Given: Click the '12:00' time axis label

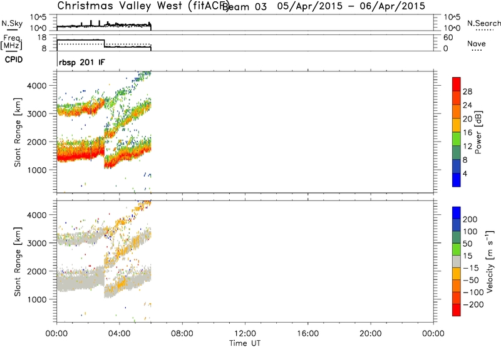Looking at the screenshot, I should pyautogui.click(x=245, y=334).
